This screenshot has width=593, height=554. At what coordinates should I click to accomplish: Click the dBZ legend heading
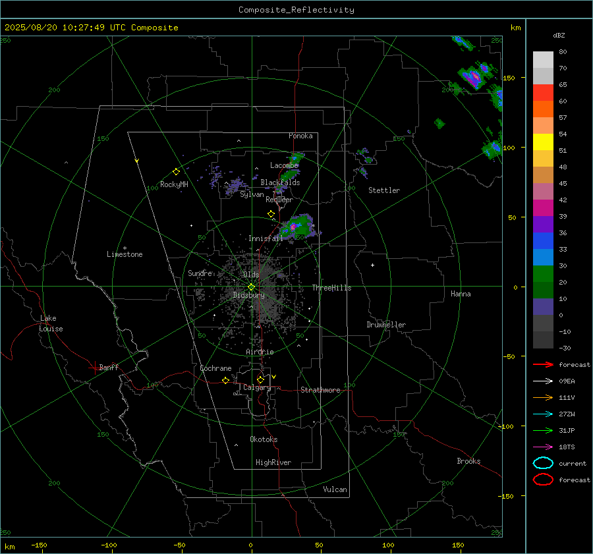click(559, 36)
